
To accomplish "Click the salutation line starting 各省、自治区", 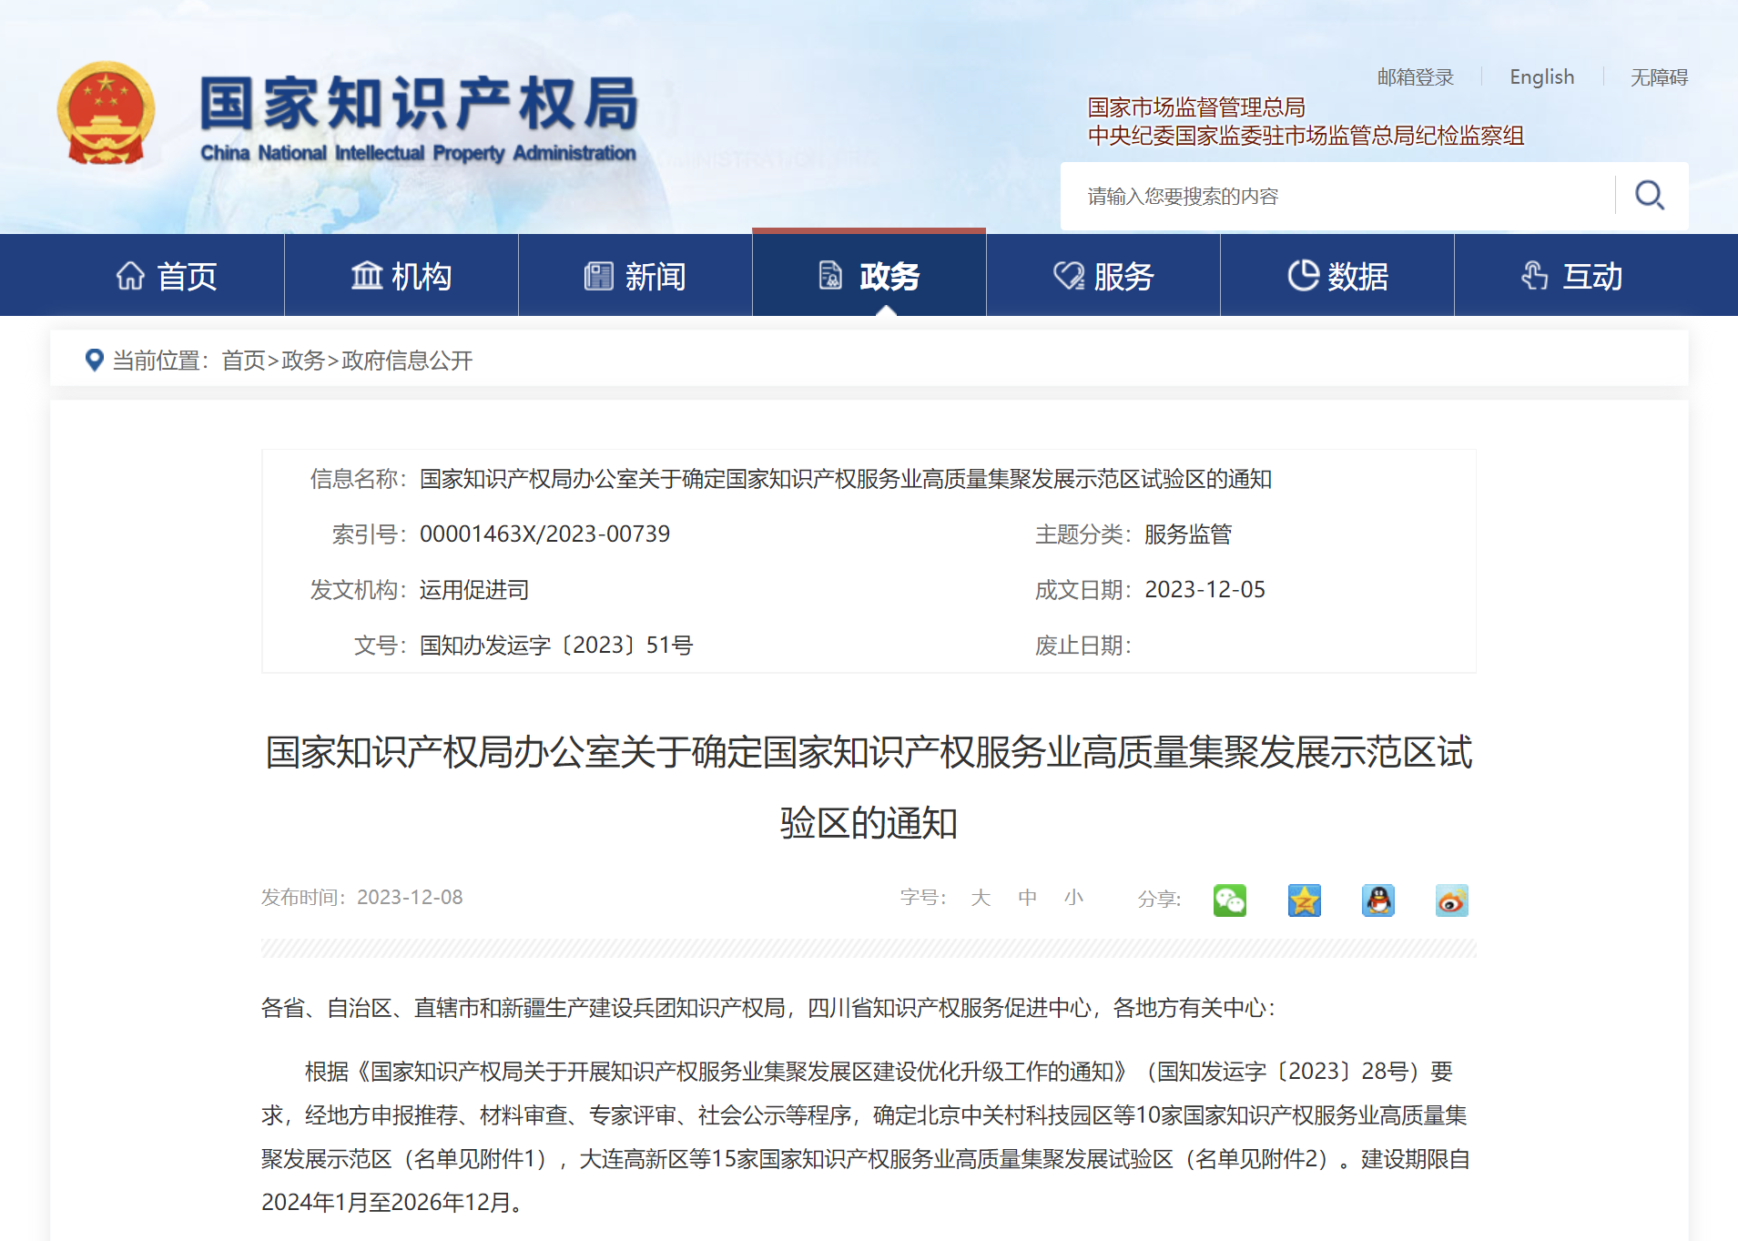I will pos(768,1008).
